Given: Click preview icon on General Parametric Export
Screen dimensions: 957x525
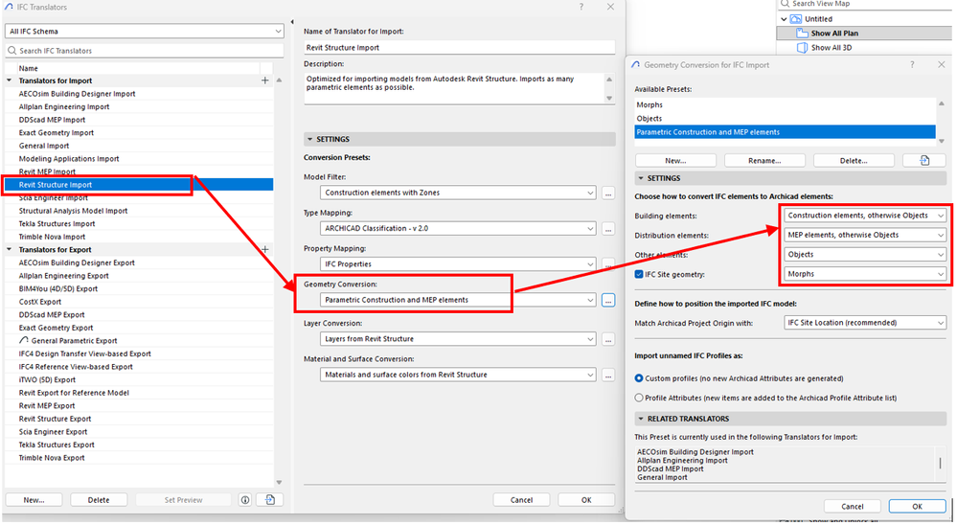Looking at the screenshot, I should point(24,340).
